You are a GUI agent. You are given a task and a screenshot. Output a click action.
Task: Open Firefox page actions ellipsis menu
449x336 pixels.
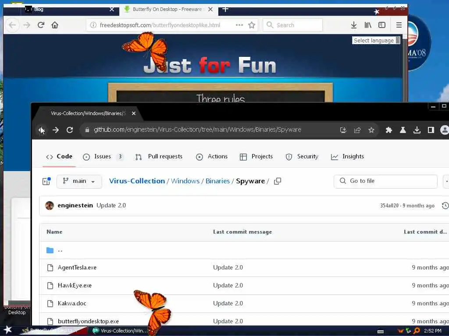tap(239, 25)
